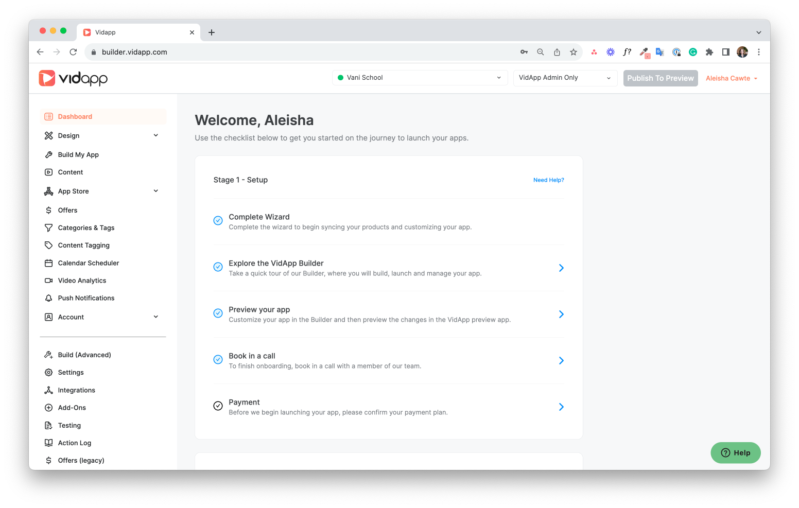Open the Vani School app selector dropdown
Image resolution: width=799 pixels, height=508 pixels.
[420, 78]
